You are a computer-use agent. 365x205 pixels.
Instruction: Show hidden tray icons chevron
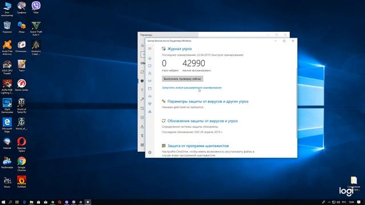[x=329, y=202]
